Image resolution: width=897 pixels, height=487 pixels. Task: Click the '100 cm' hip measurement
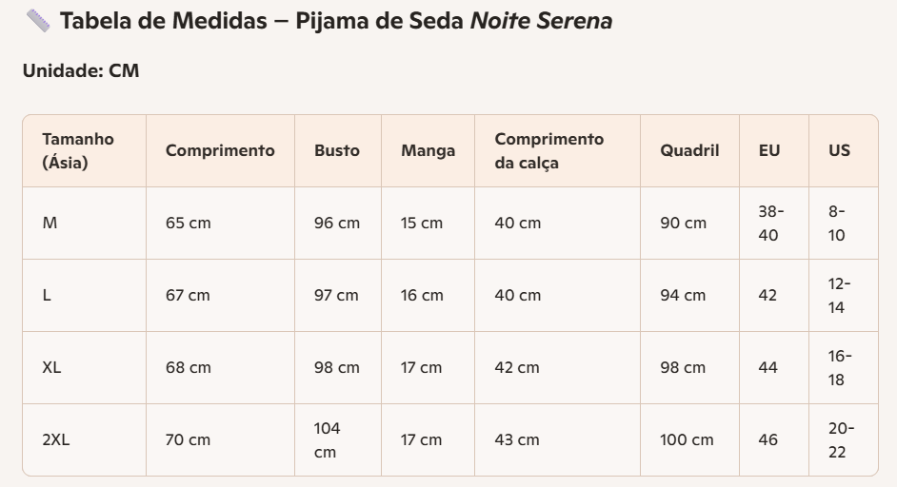687,440
